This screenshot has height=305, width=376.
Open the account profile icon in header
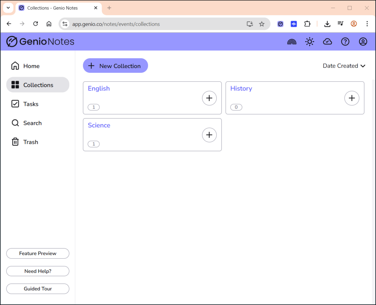pos(363,42)
